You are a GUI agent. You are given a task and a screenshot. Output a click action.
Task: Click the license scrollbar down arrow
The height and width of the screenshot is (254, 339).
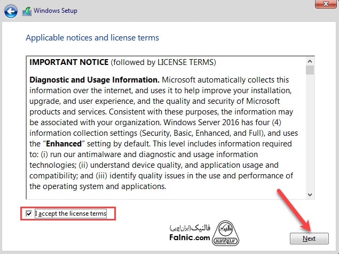click(x=310, y=195)
